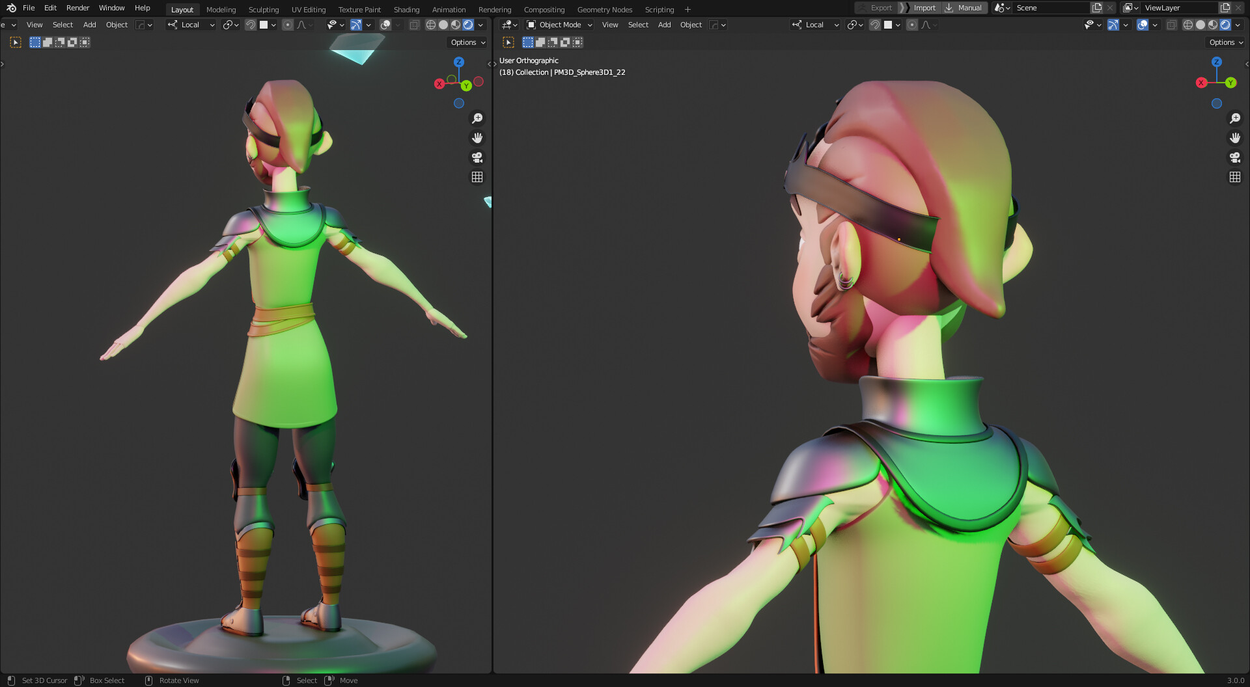Open the Local transform orientation dropdown

tap(190, 25)
